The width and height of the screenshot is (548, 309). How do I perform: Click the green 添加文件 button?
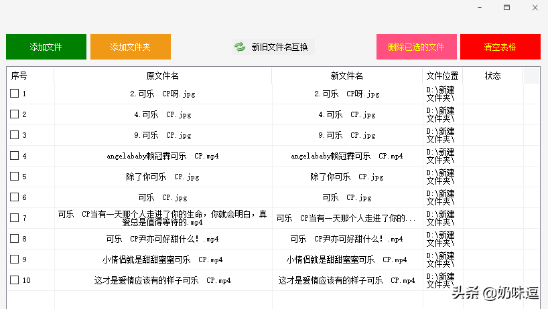(46, 47)
